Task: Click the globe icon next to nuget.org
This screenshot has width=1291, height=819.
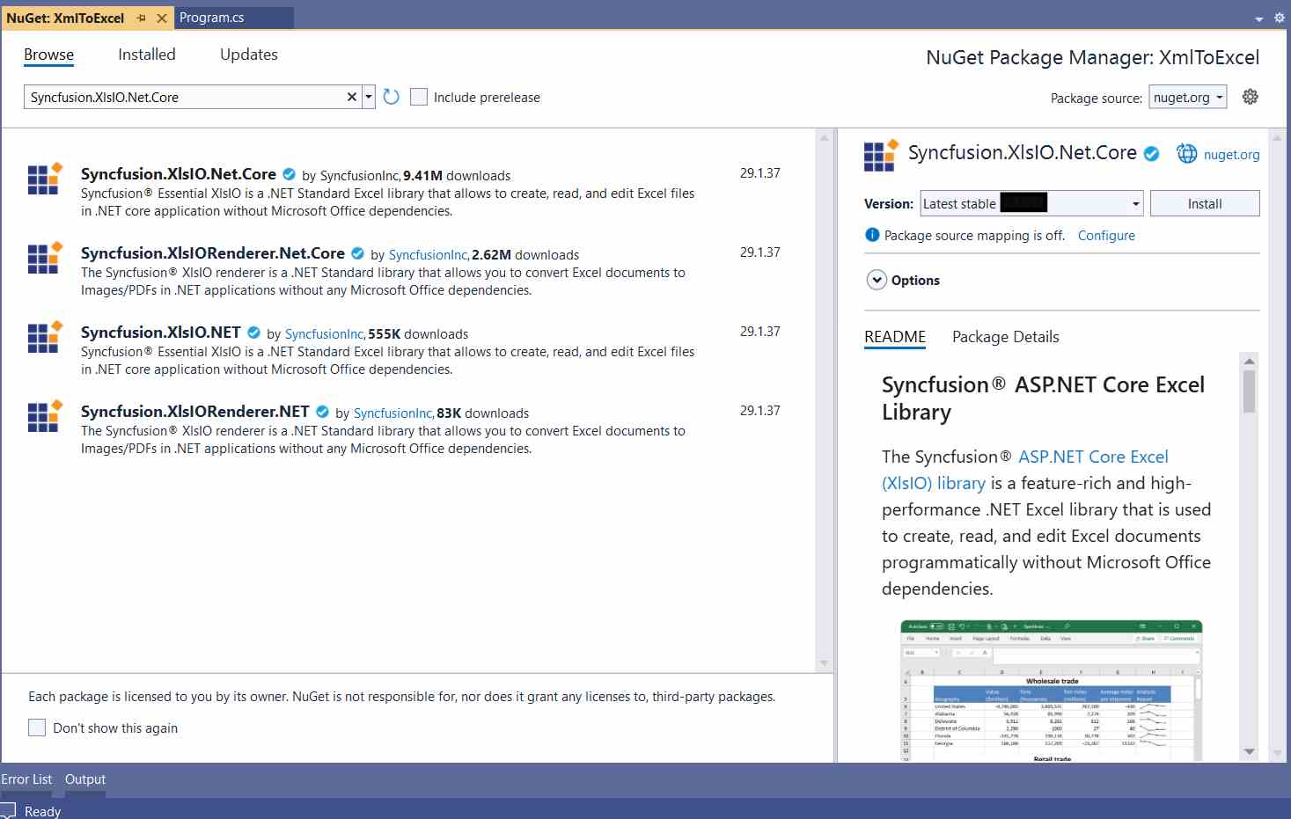Action: tap(1187, 154)
